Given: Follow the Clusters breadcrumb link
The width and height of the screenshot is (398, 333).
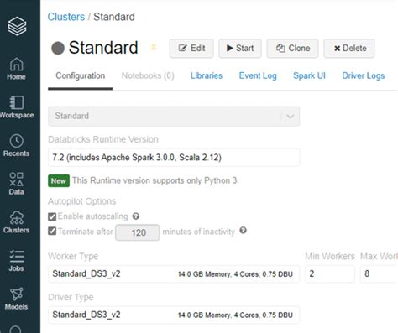Looking at the screenshot, I should click(x=66, y=17).
